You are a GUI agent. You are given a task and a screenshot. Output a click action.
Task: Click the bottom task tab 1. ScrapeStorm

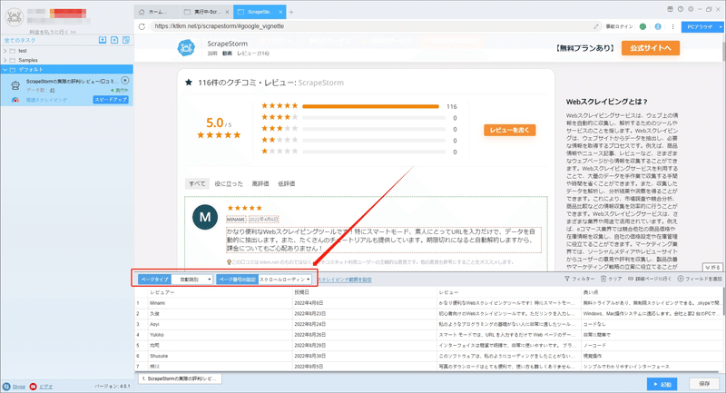click(180, 378)
